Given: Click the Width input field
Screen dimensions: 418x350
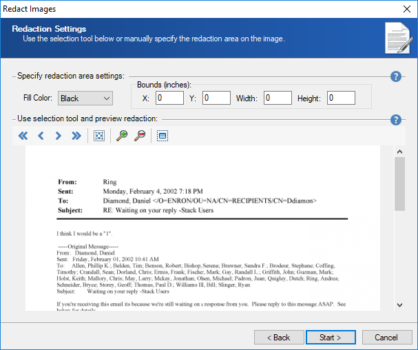Looking at the screenshot, I should pos(278,98).
